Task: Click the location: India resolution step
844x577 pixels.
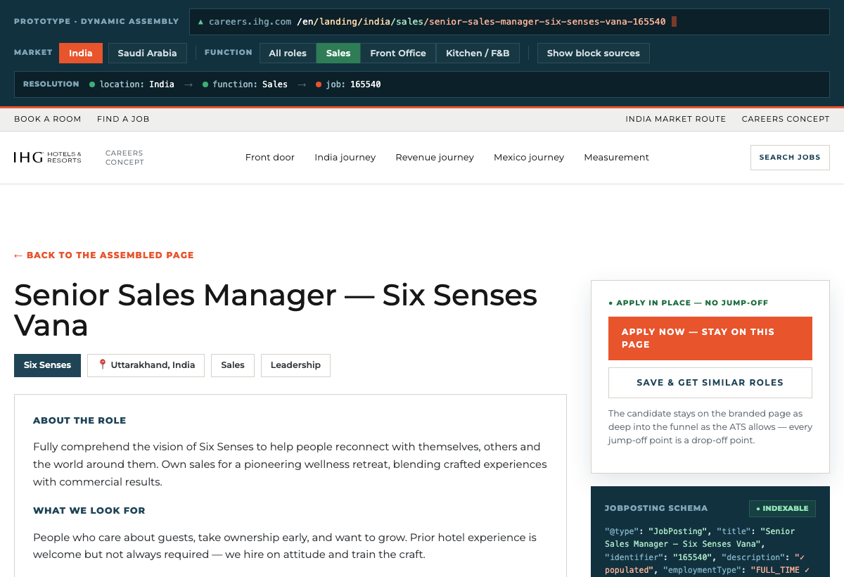Action: pyautogui.click(x=132, y=84)
